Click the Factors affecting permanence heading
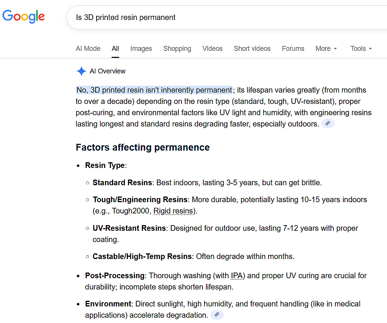Image resolution: width=387 pixels, height=323 pixels. (x=143, y=147)
